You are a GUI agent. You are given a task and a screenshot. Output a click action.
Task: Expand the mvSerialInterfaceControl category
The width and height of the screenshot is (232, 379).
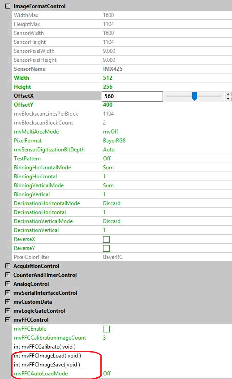[8, 293]
